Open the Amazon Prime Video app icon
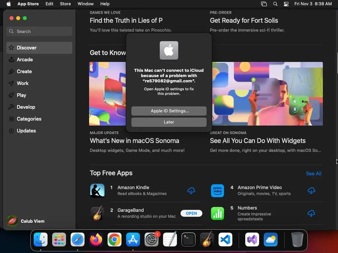The image size is (338, 253). (217, 191)
